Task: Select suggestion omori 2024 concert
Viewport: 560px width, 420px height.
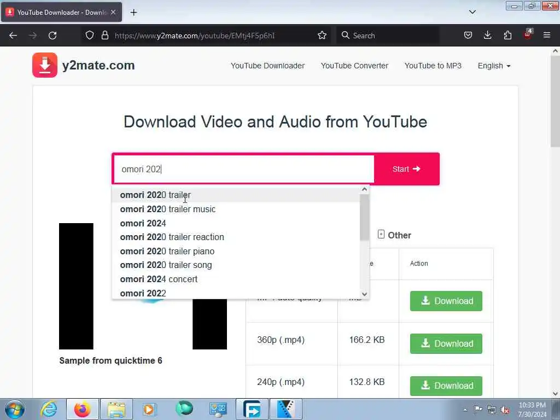Action: click(x=236, y=279)
